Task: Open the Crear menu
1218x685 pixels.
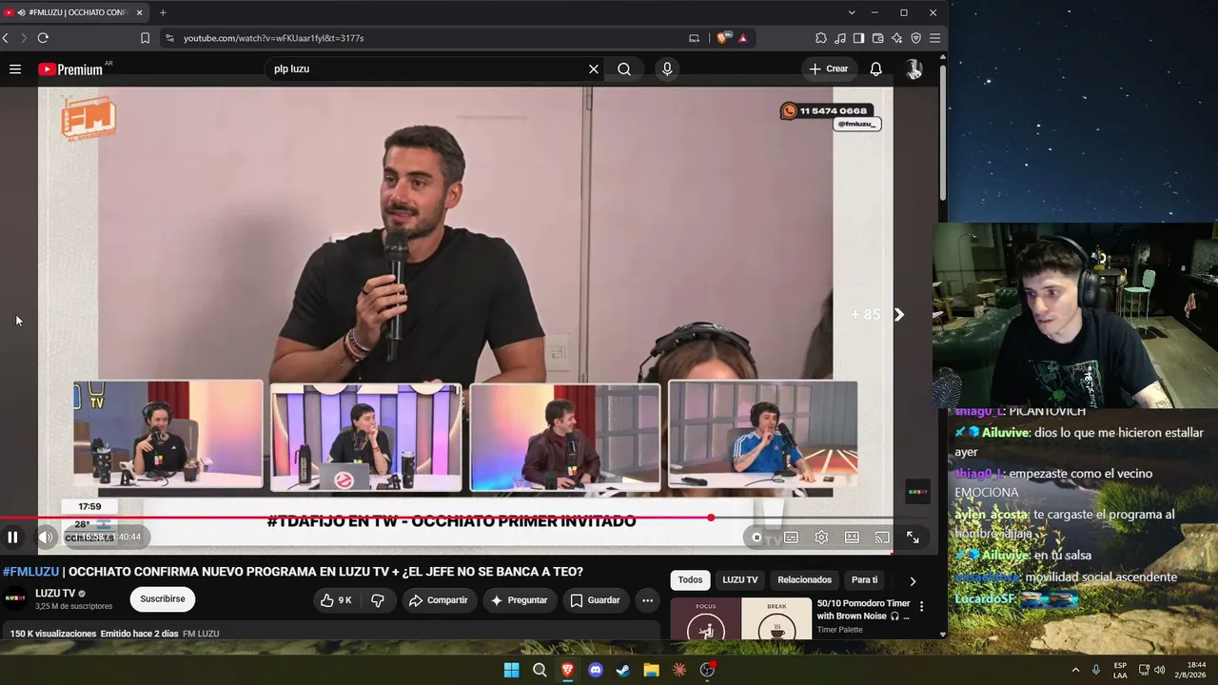Action: [828, 68]
